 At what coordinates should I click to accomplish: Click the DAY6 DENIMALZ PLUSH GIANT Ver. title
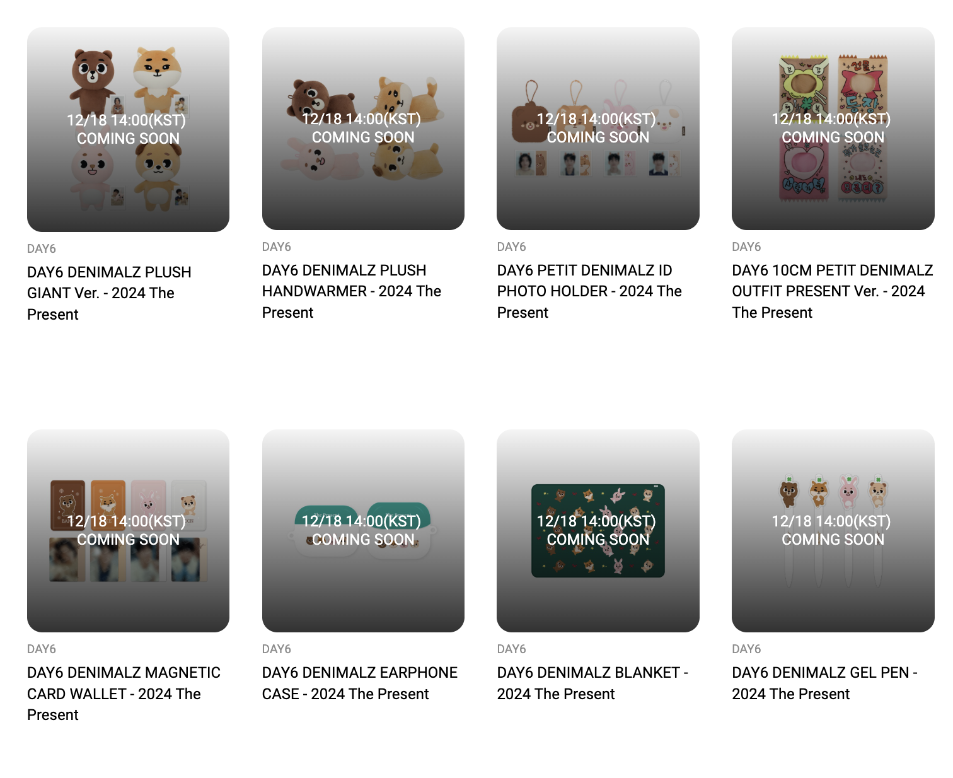[x=109, y=293]
